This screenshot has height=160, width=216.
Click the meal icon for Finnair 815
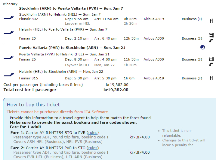point(211,78)
